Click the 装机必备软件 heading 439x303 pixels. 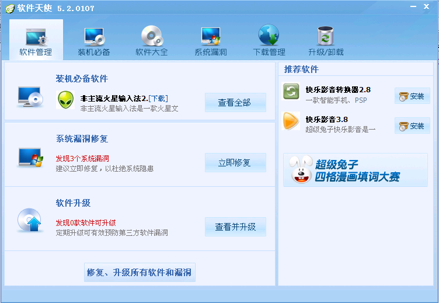(82, 79)
